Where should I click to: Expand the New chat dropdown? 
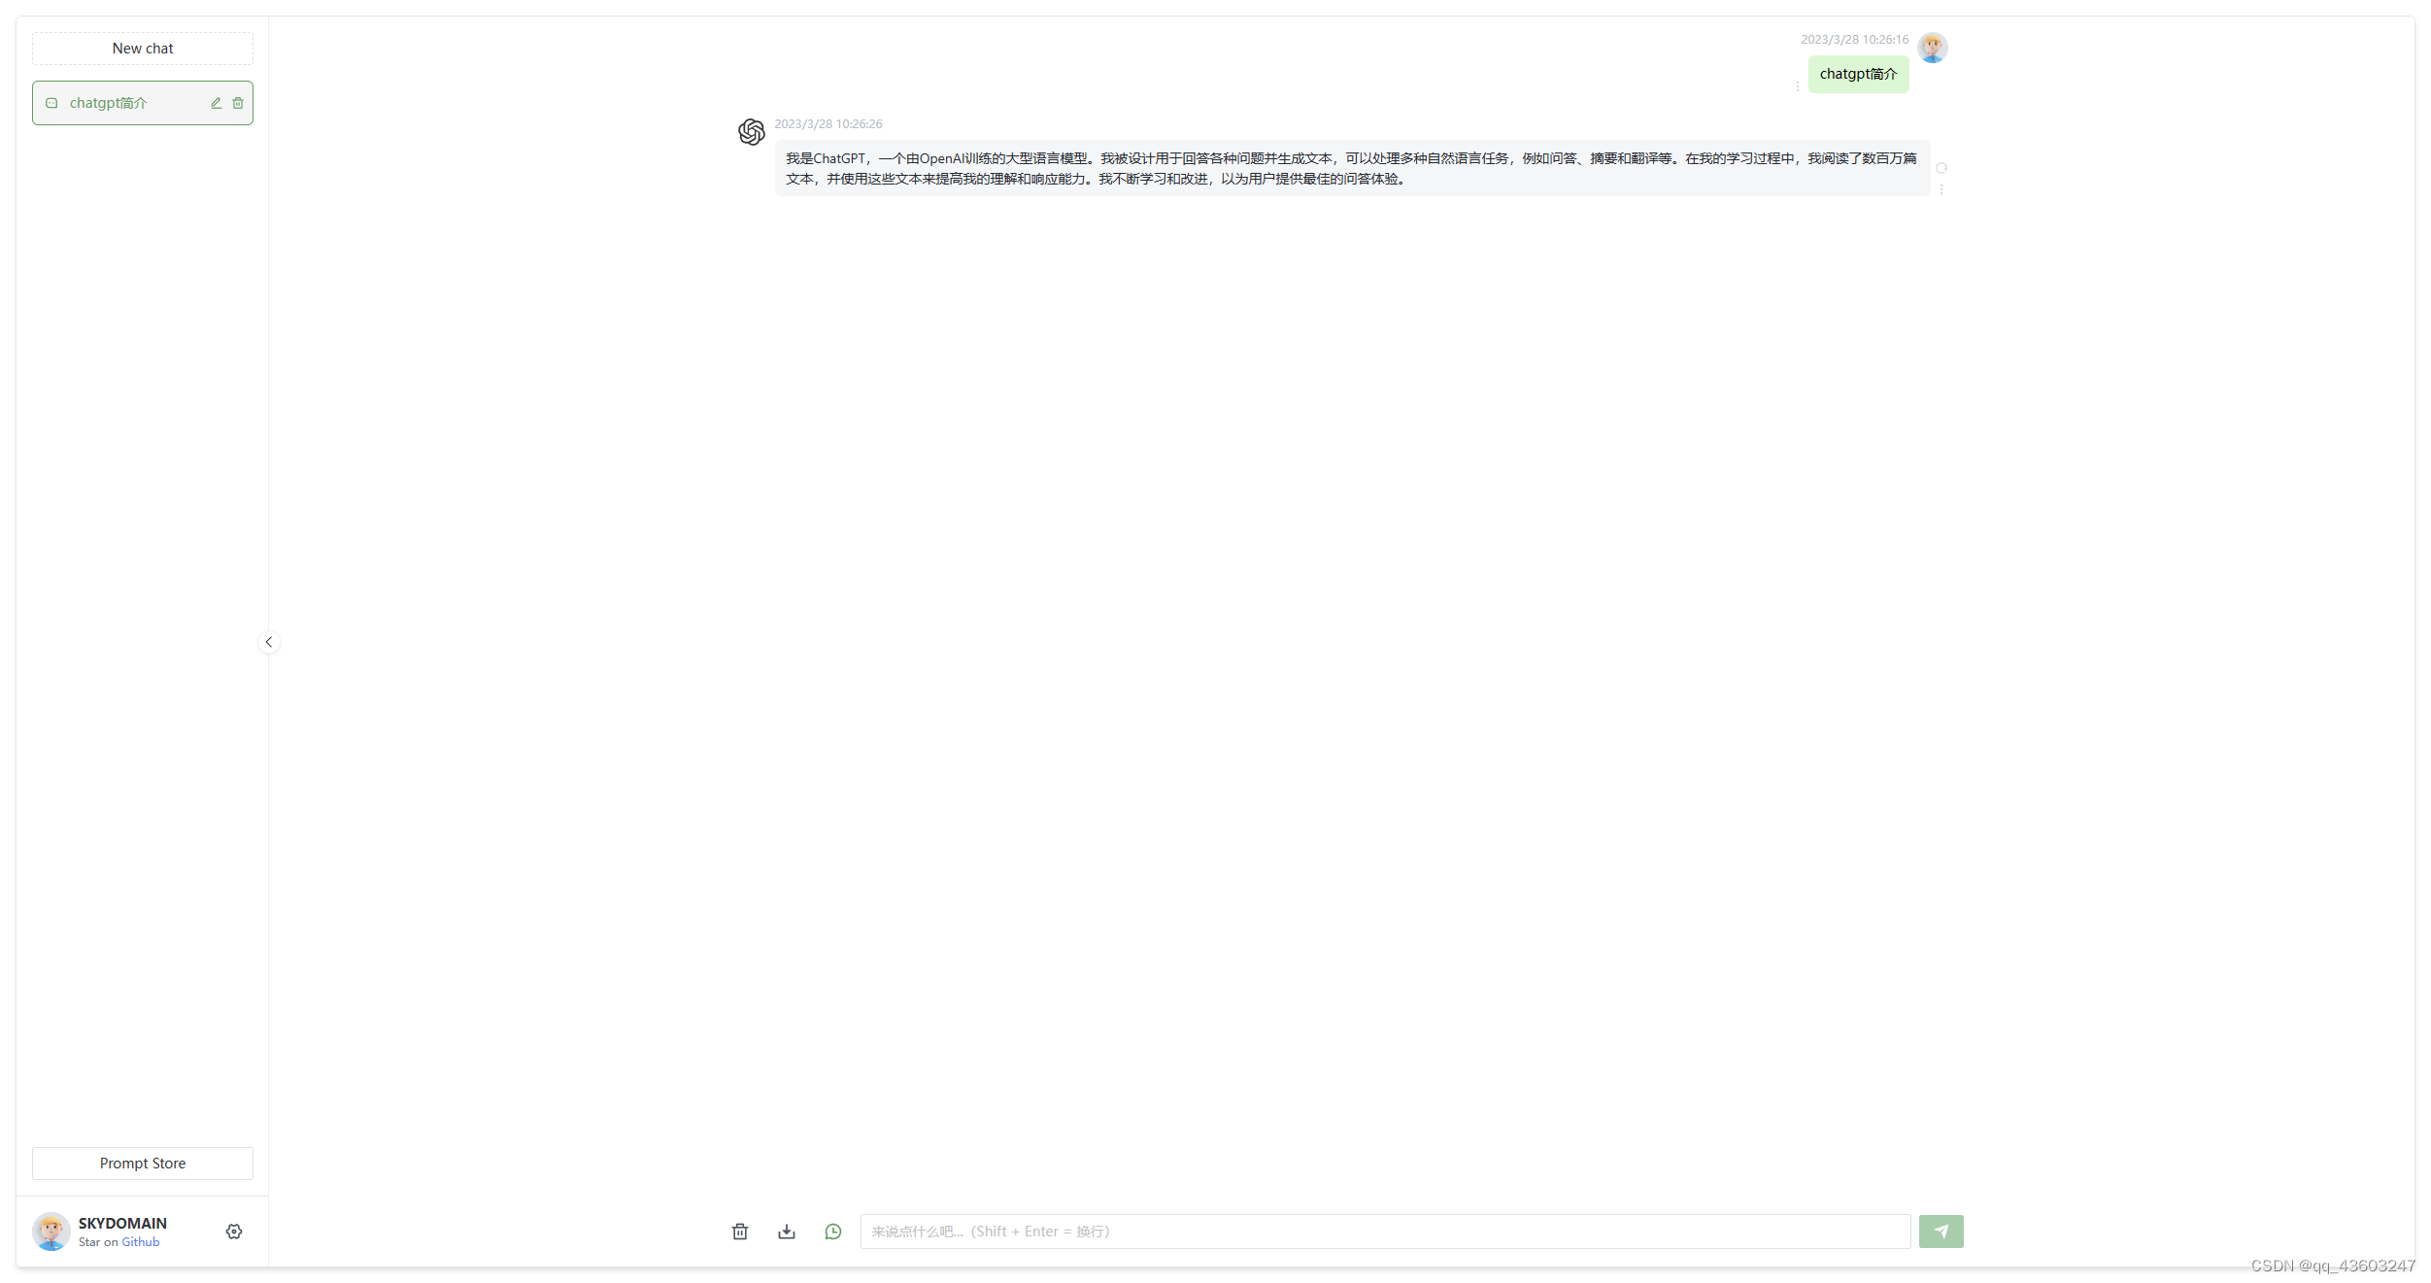(142, 47)
